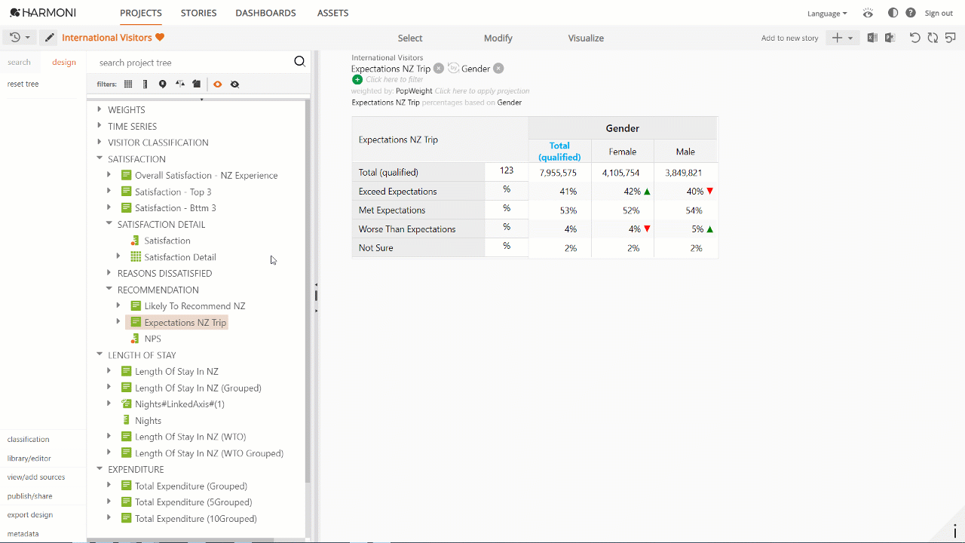Remove Expectations NZ Trip with its x

(x=439, y=69)
